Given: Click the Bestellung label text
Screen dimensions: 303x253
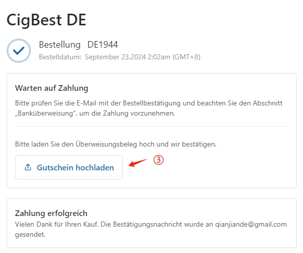Looking at the screenshot, I should [60, 45].
